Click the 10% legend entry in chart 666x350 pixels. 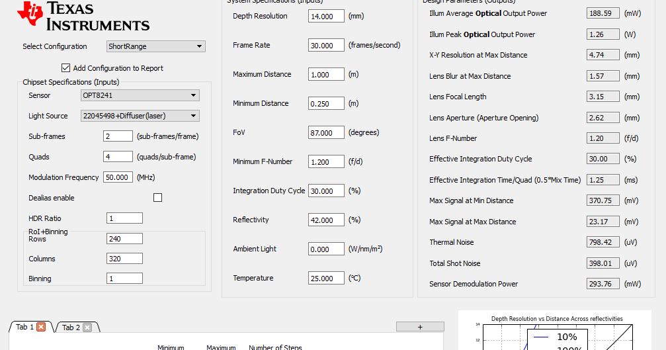point(556,337)
